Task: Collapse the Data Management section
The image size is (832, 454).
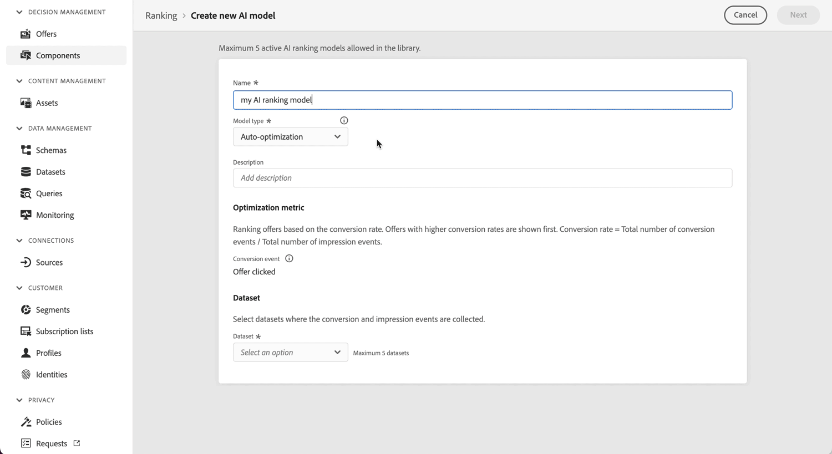Action: pos(19,129)
